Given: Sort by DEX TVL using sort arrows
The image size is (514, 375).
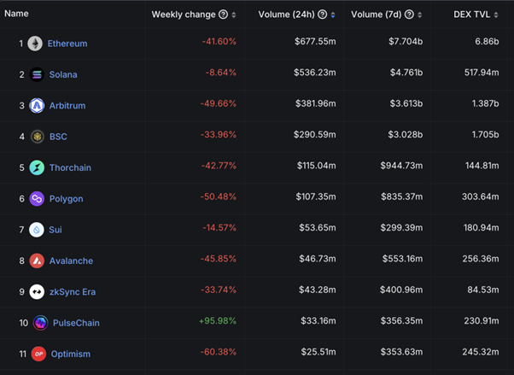Looking at the screenshot, I should [x=496, y=15].
